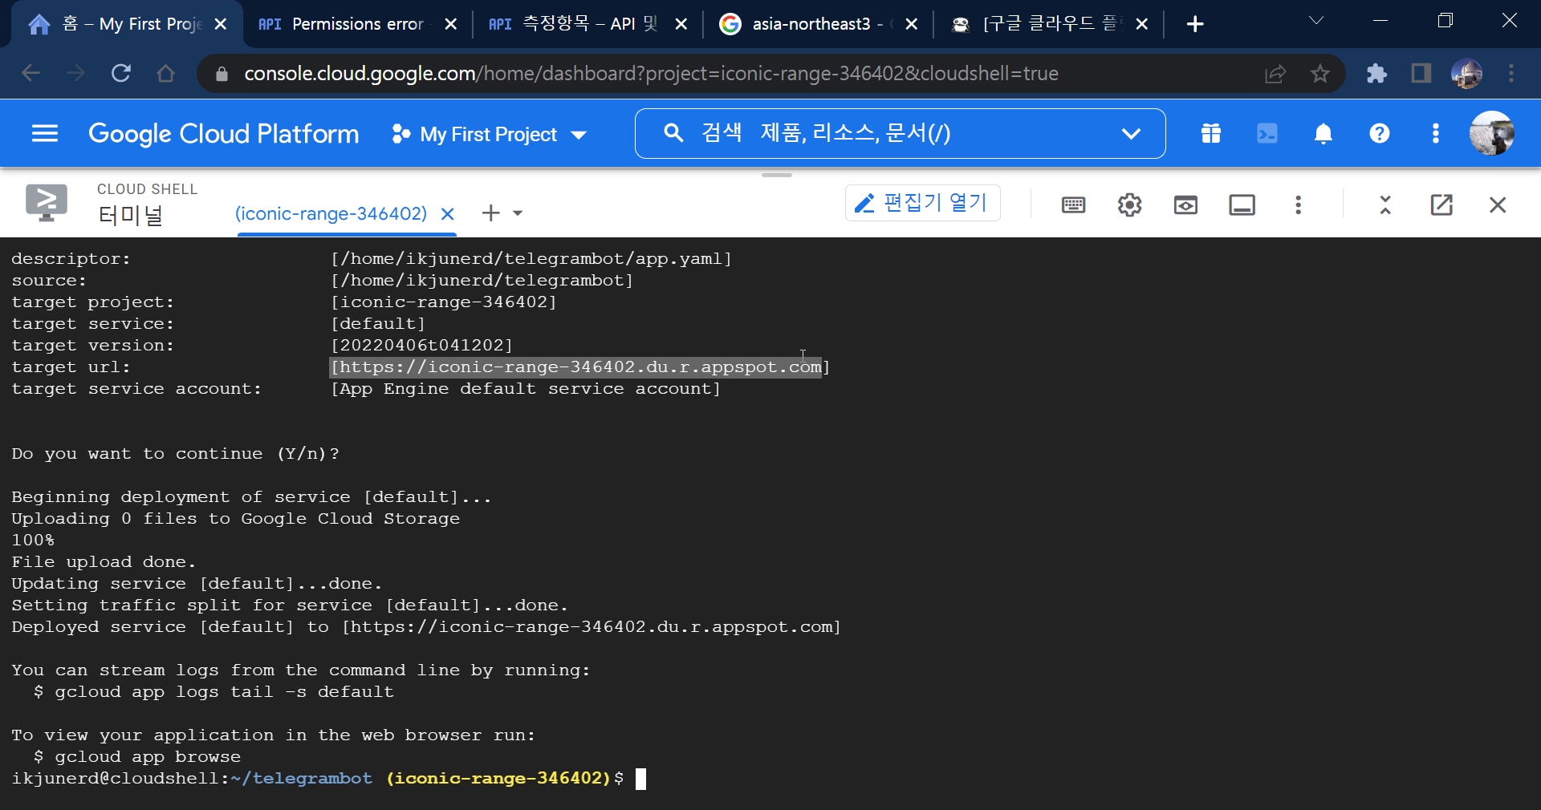1541x810 pixels.
Task: Open the Cloud Shell more options menu
Action: 1298,205
